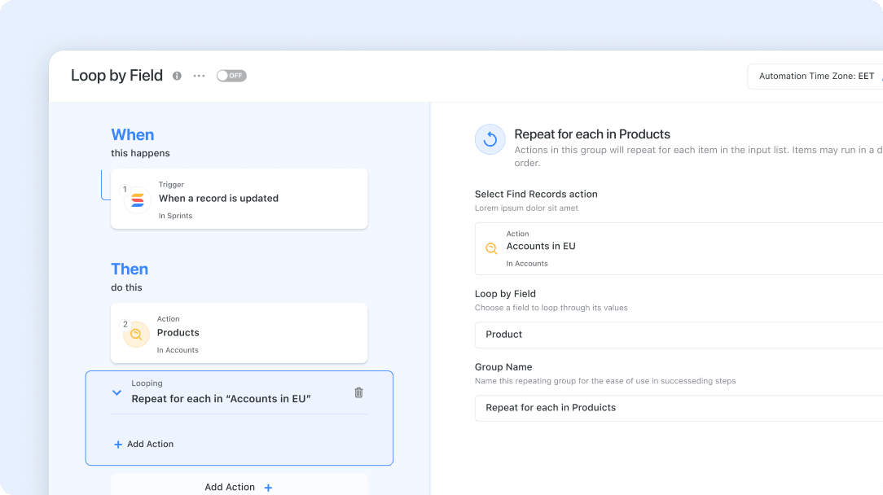The image size is (883, 495).
Task: Click the bottom Add Action button
Action: tap(239, 487)
